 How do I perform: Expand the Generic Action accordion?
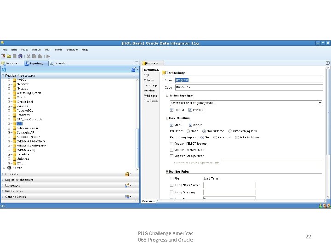[x=3, y=197]
